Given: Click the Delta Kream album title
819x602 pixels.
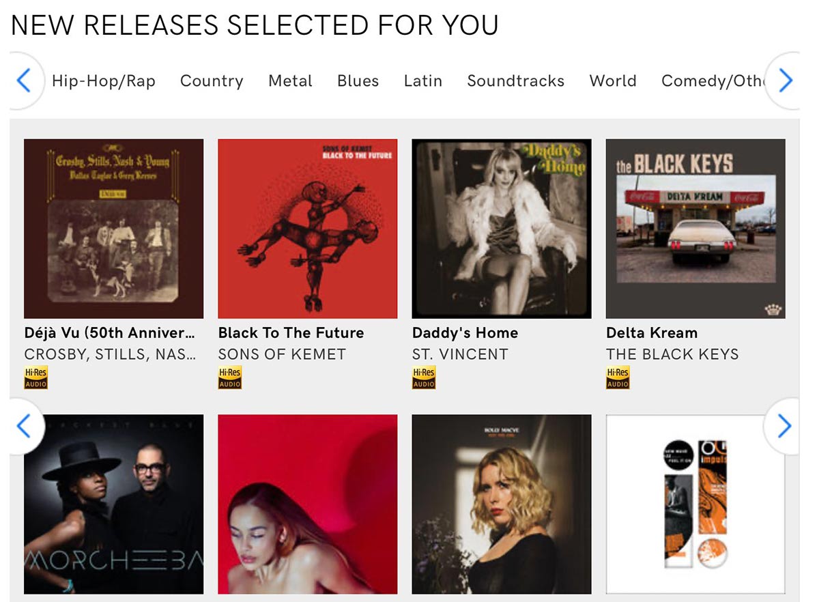Looking at the screenshot, I should click(652, 333).
